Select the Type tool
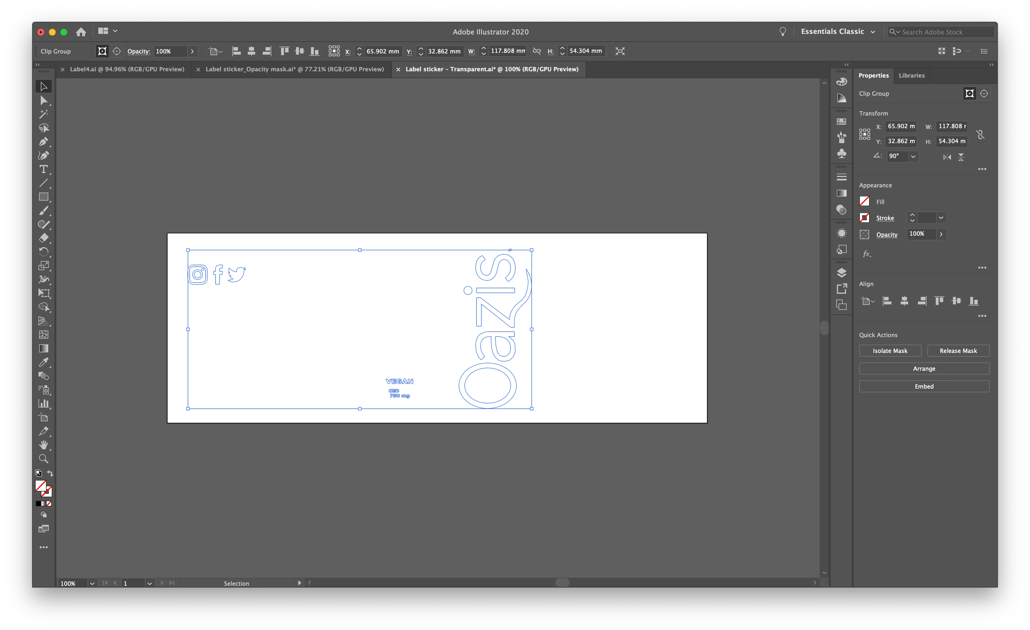 pyautogui.click(x=43, y=169)
